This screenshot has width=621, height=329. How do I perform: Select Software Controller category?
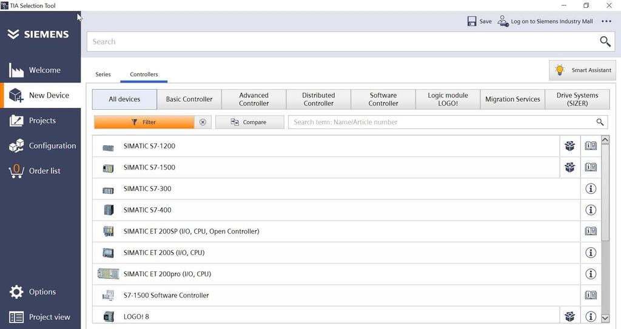tap(383, 99)
